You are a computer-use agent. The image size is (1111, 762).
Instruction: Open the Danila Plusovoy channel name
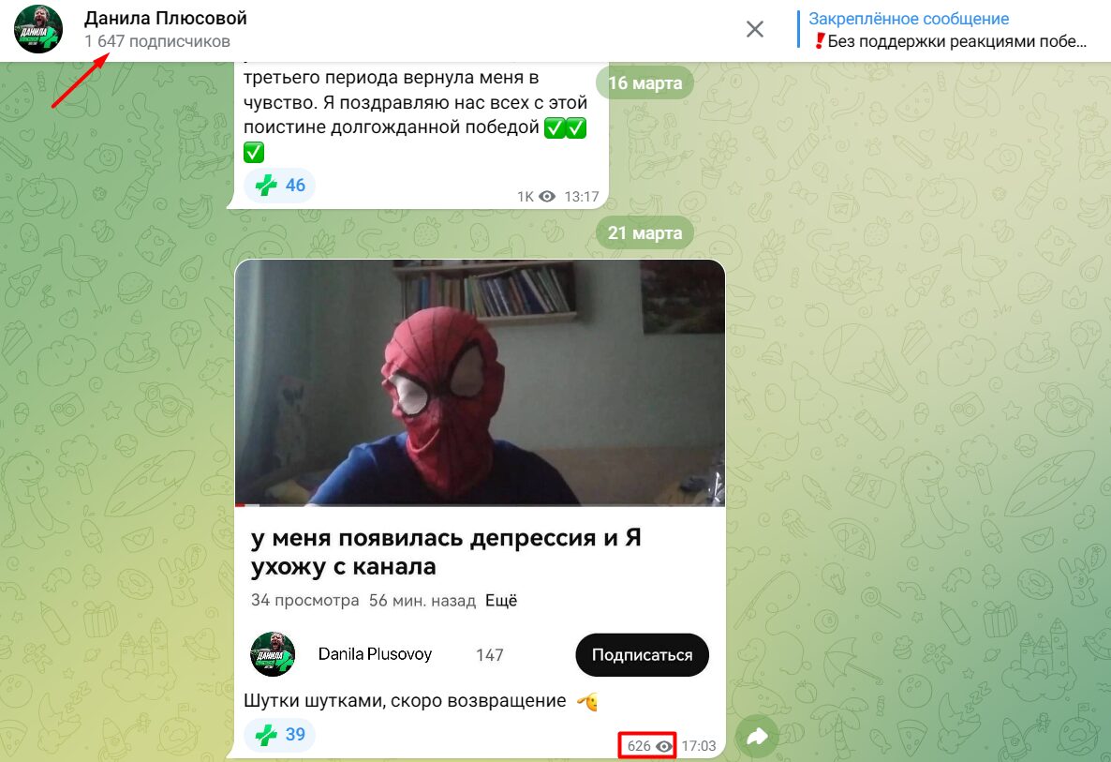pos(375,654)
